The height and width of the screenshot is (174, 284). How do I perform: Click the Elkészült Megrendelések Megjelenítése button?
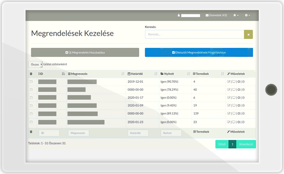click(x=199, y=52)
